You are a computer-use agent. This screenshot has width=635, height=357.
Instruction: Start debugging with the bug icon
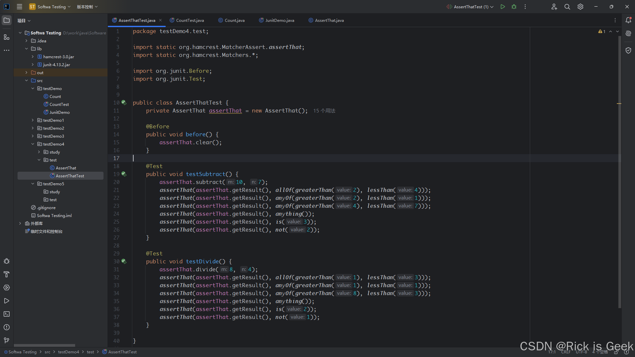514,7
